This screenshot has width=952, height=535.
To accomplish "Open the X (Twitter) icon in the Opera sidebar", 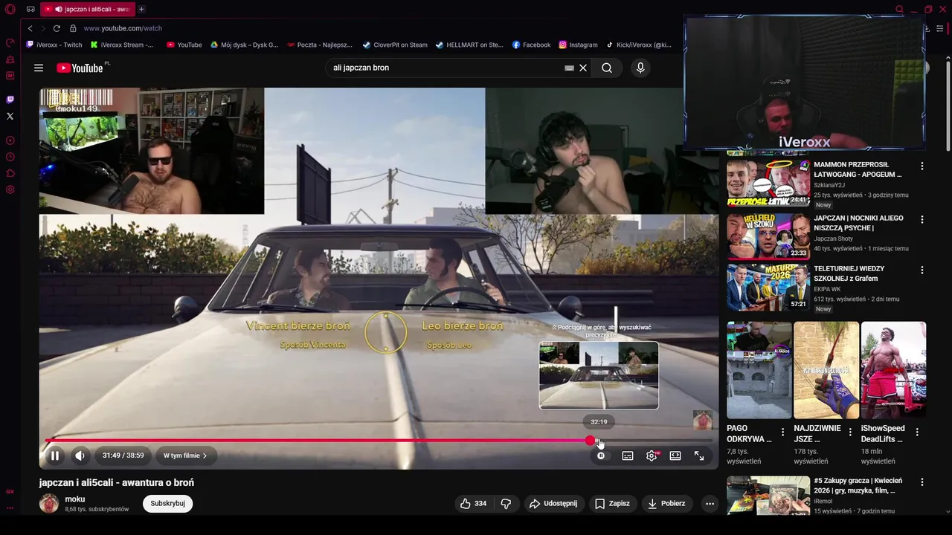I will pos(10,116).
